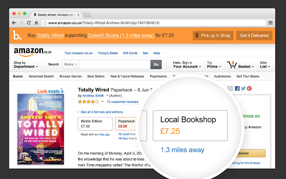Reload the page with refresh icon
This screenshot has width=286, height=179.
29,23
